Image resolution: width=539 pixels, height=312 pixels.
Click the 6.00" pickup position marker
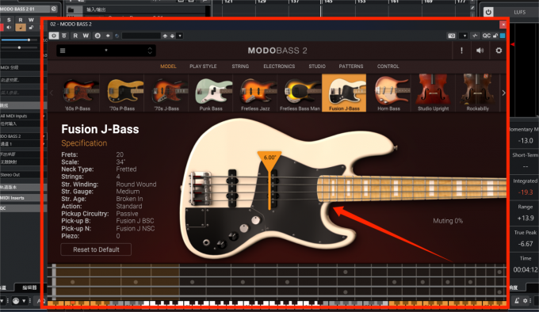click(x=269, y=158)
